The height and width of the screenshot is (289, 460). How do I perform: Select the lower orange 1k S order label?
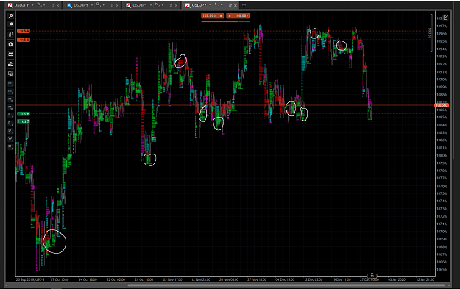click(x=23, y=40)
